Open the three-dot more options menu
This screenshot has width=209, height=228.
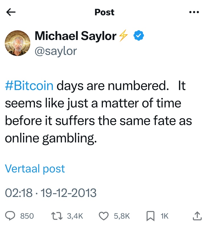pyautogui.click(x=194, y=12)
